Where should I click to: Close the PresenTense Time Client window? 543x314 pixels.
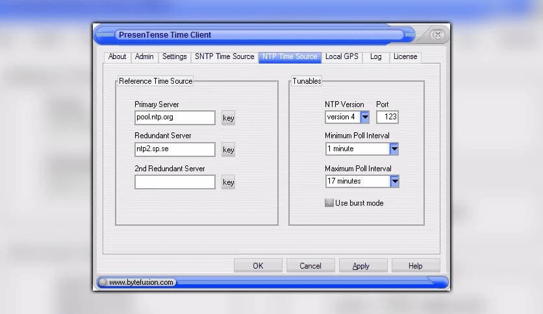(x=438, y=34)
